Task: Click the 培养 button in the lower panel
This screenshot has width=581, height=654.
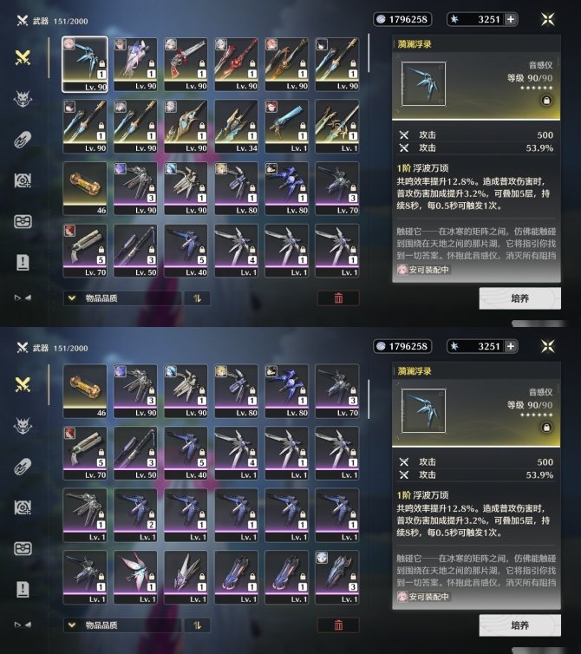Action: (519, 625)
